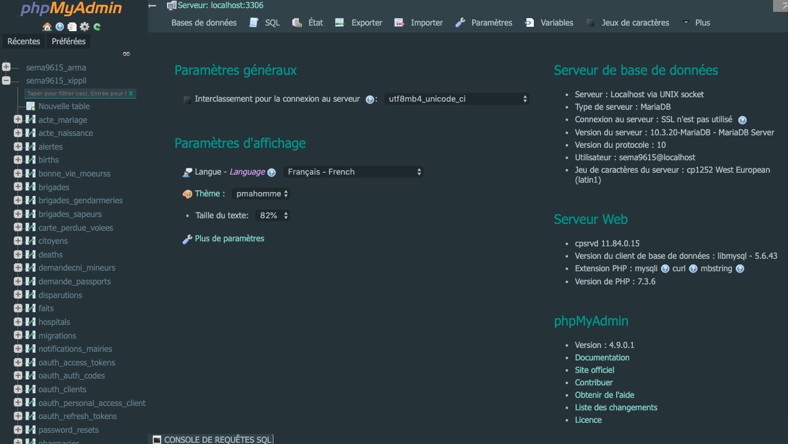Click the permalink chain icon in sidebar
This screenshot has width=788, height=444.
[x=126, y=54]
